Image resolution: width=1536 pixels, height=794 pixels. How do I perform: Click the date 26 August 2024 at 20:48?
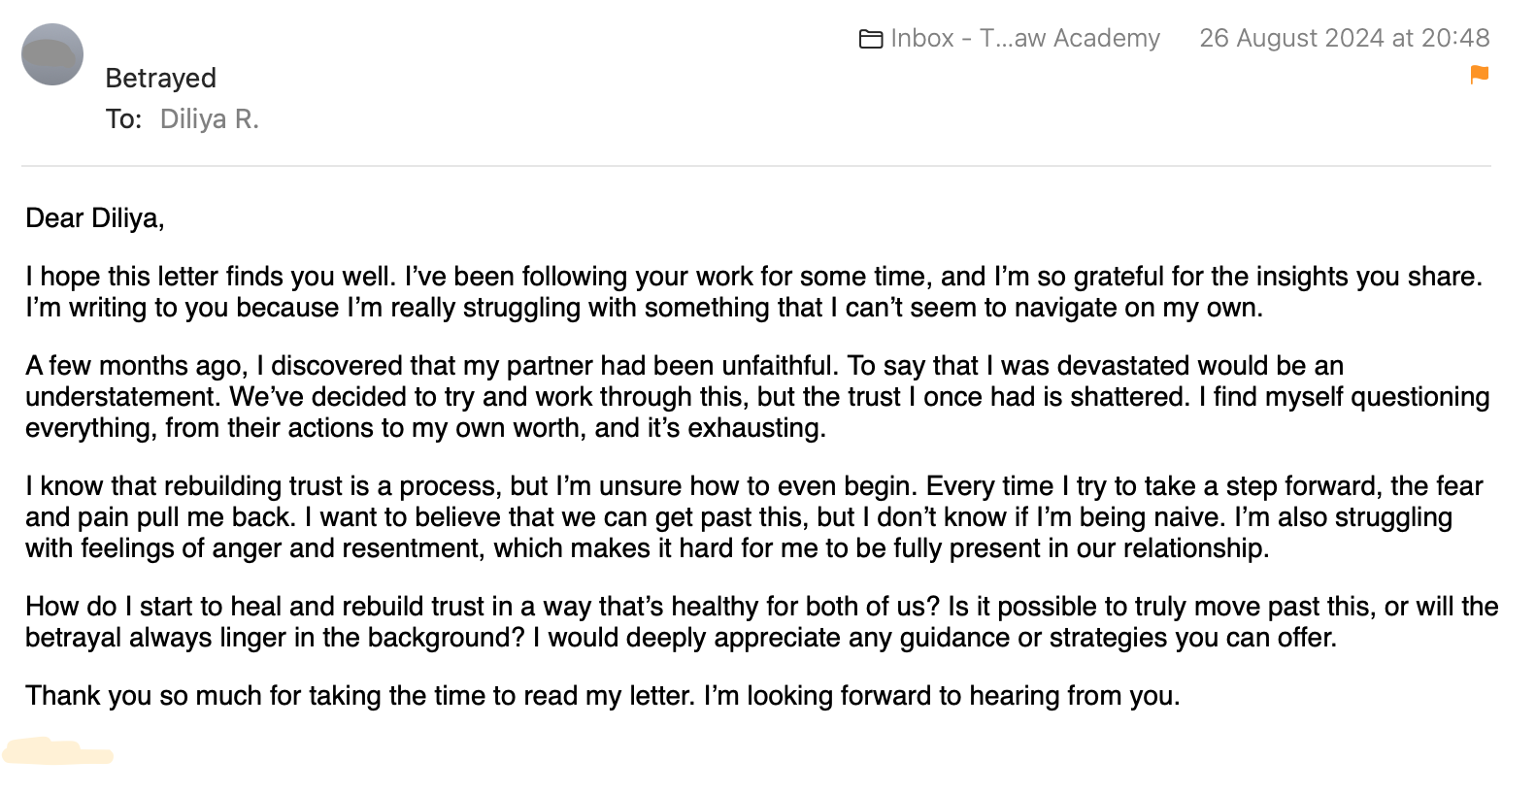click(x=1344, y=38)
